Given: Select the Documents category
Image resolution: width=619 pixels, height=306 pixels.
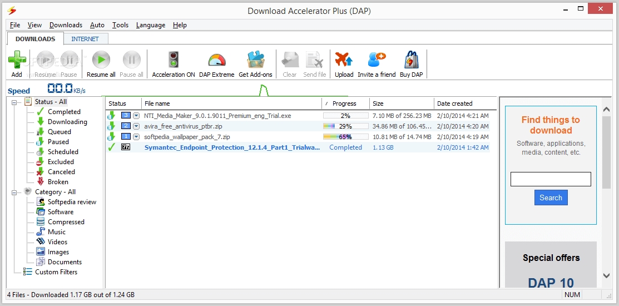Looking at the screenshot, I should click(x=65, y=262).
